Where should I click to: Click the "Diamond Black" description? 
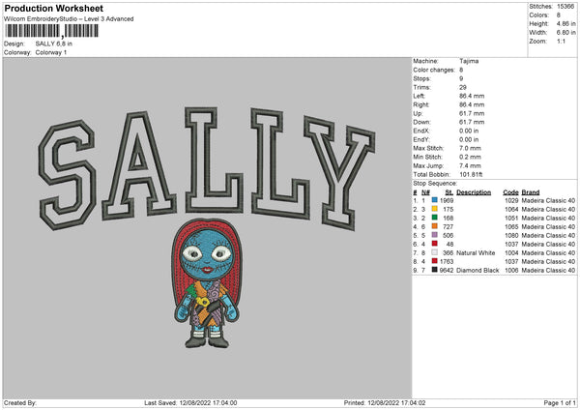pos(478,270)
